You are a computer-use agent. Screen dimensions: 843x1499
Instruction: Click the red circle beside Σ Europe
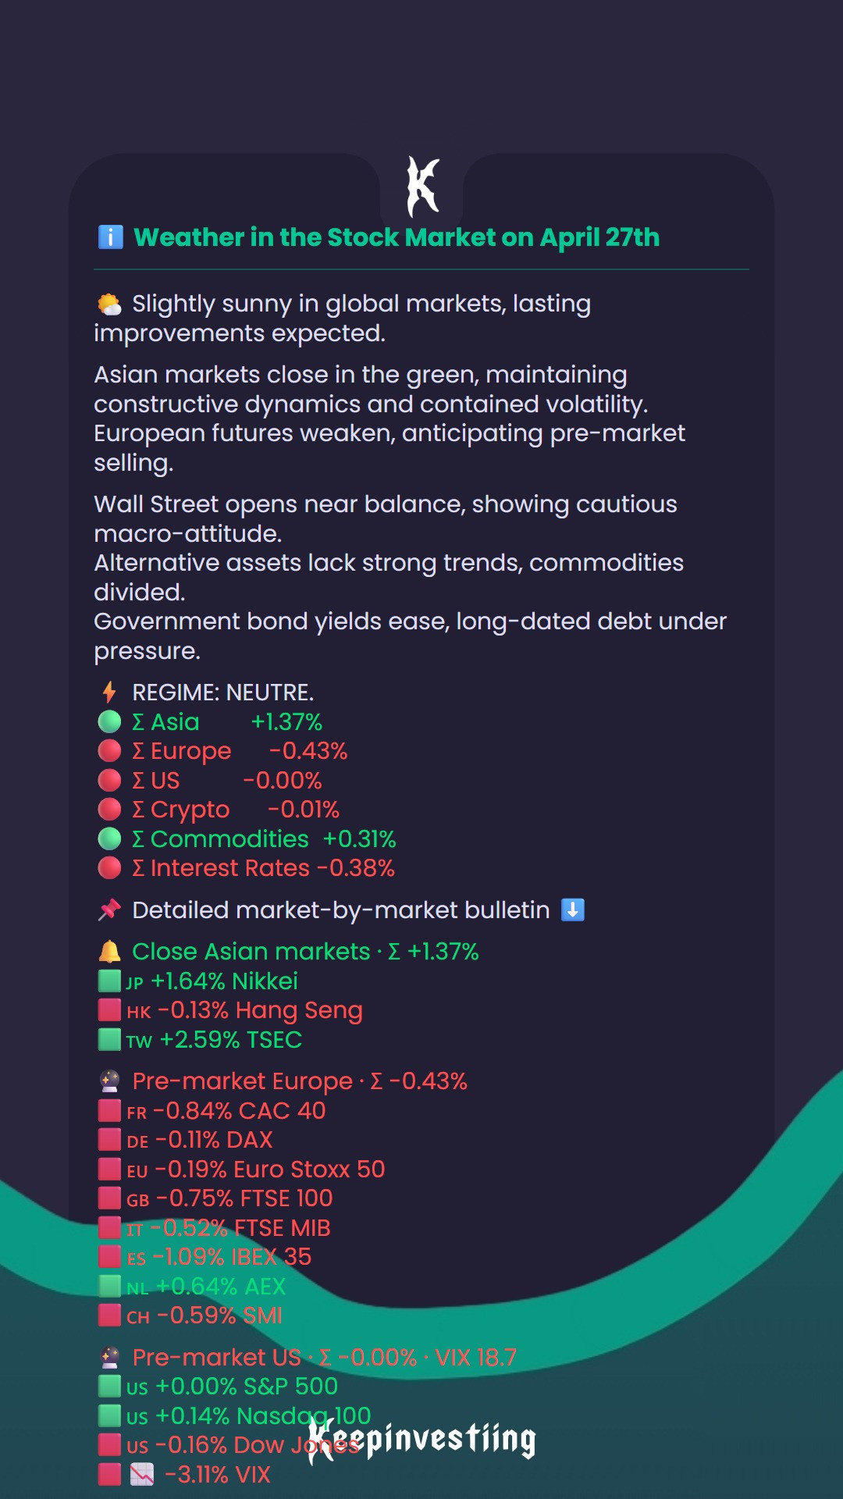click(109, 750)
